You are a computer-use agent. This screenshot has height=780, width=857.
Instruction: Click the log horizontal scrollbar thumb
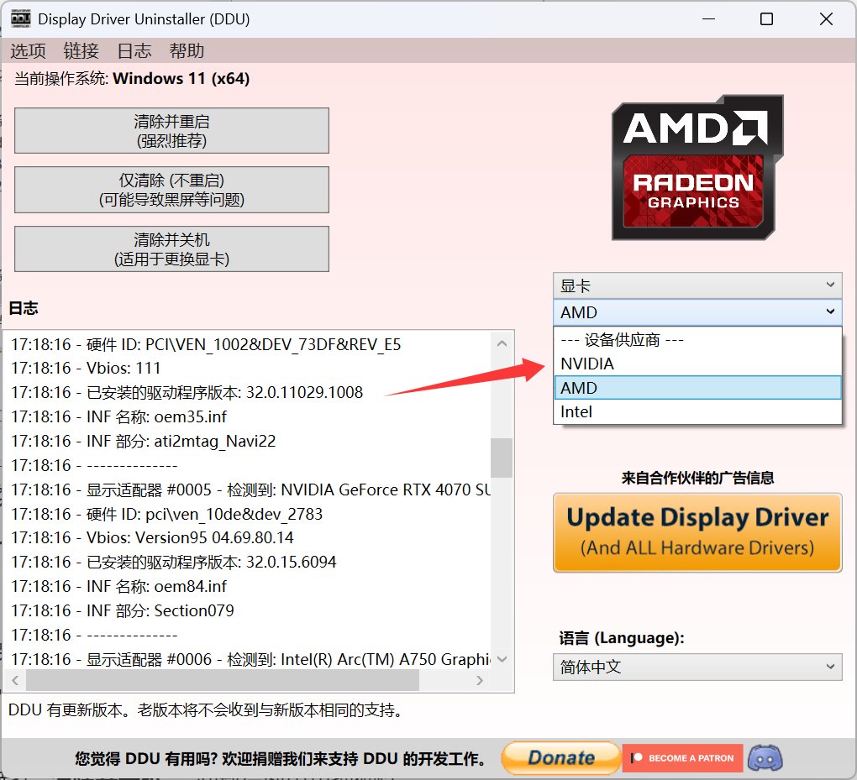coord(223,680)
